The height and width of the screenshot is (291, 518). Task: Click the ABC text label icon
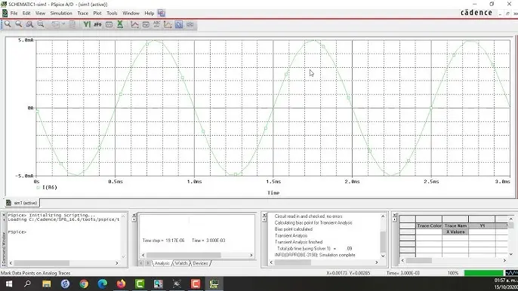[156, 24]
